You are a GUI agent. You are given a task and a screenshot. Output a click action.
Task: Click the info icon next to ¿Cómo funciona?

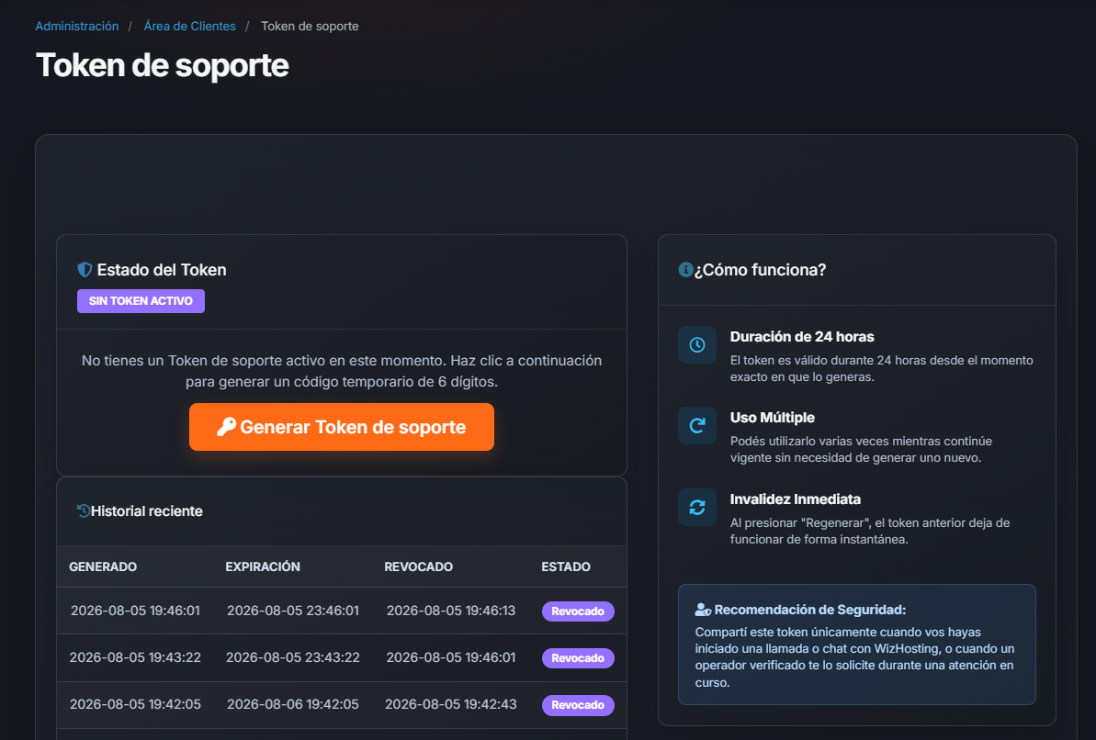[x=685, y=270]
